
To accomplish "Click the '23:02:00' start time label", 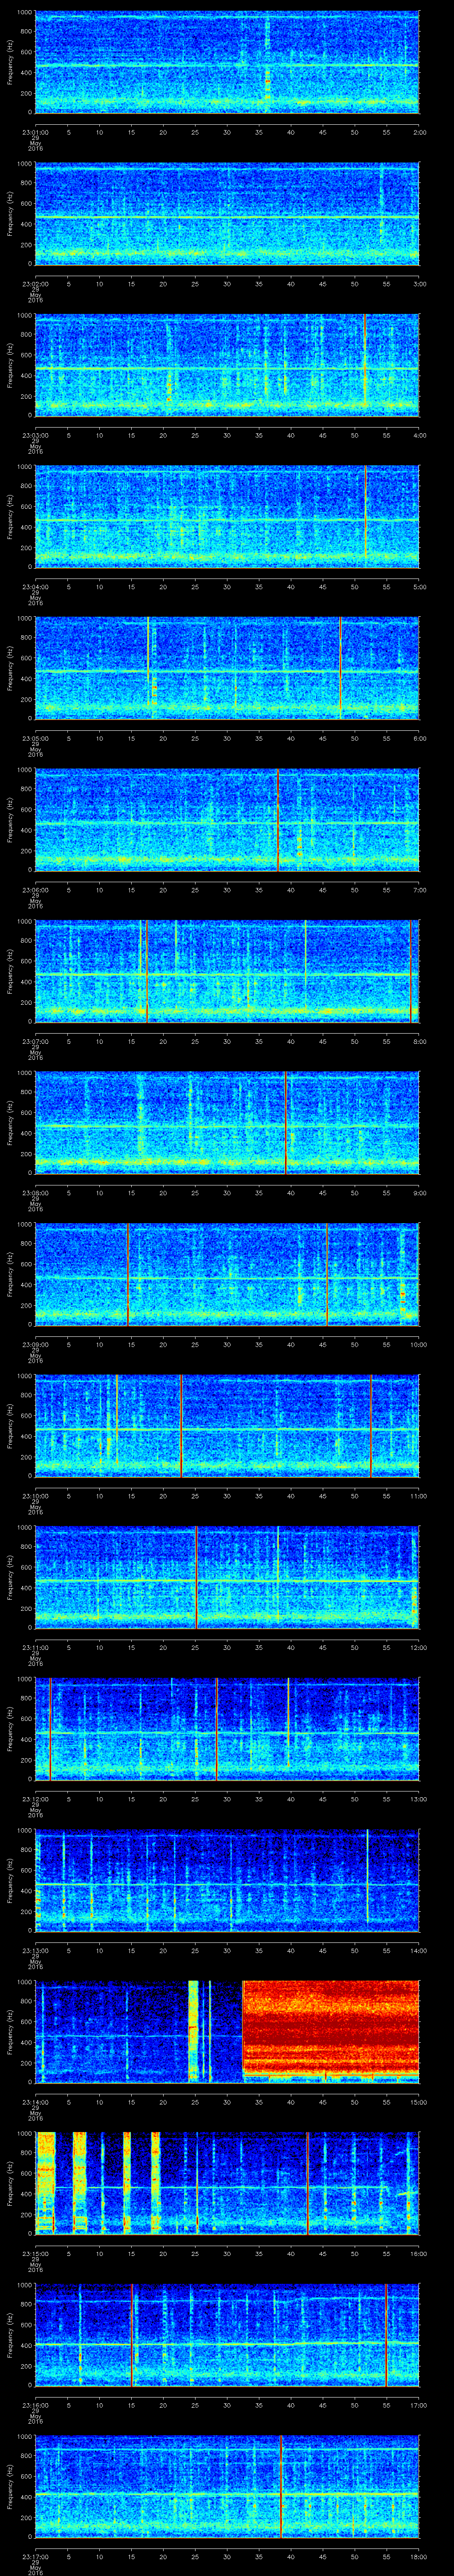I will tap(35, 284).
